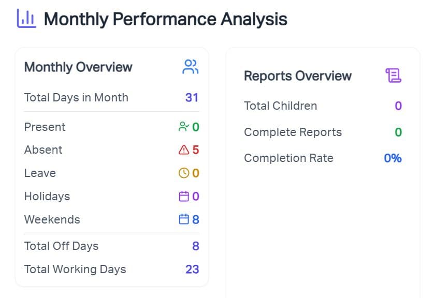The image size is (434, 298).
Task: Click the Monthly Overview card header
Action: tap(78, 67)
